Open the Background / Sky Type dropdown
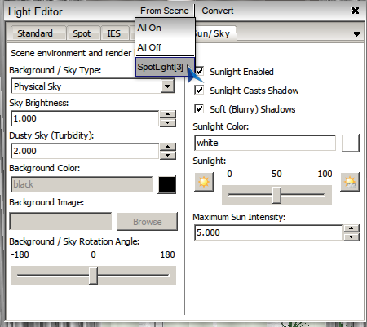The image size is (367, 327). pyautogui.click(x=167, y=86)
